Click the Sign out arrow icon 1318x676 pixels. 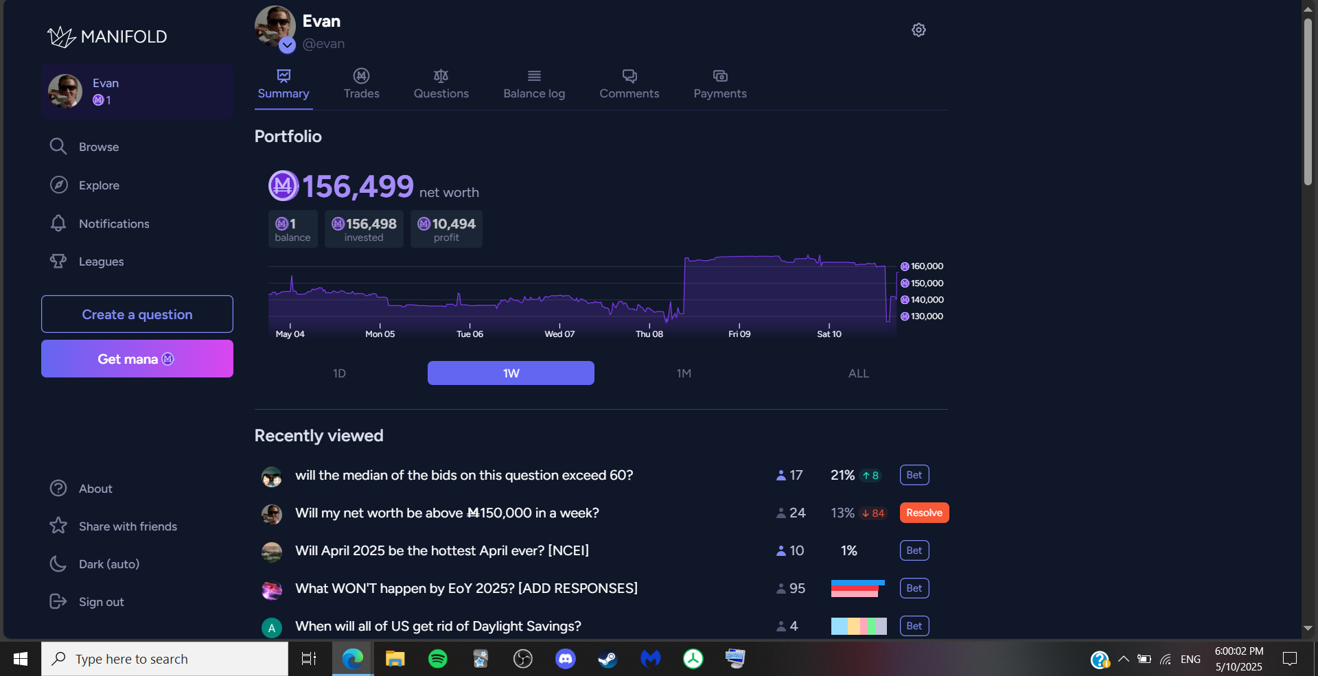(x=58, y=601)
